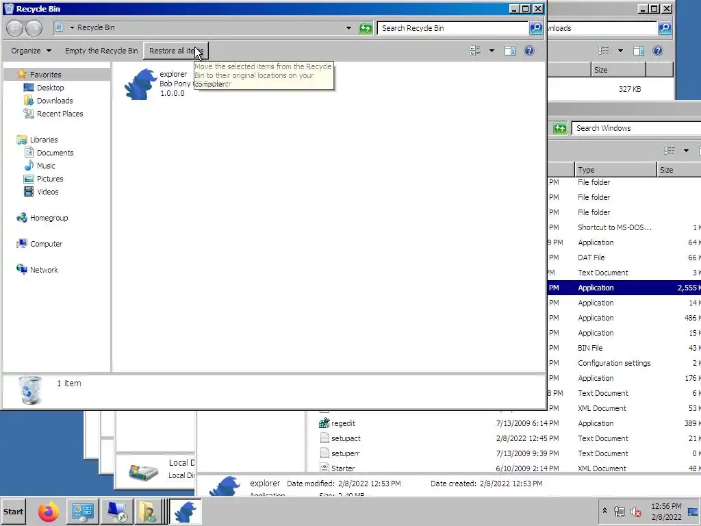Select the explorer pony file icon
This screenshot has height=526, width=701.
[x=141, y=84]
